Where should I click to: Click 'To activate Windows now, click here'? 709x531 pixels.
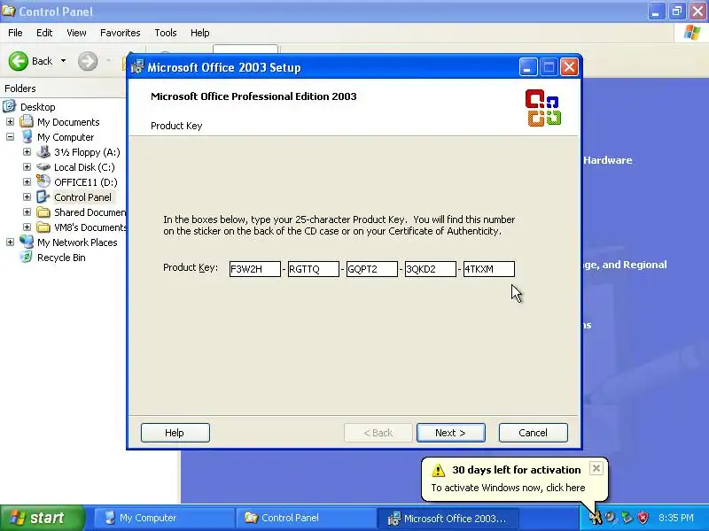pyautogui.click(x=508, y=488)
